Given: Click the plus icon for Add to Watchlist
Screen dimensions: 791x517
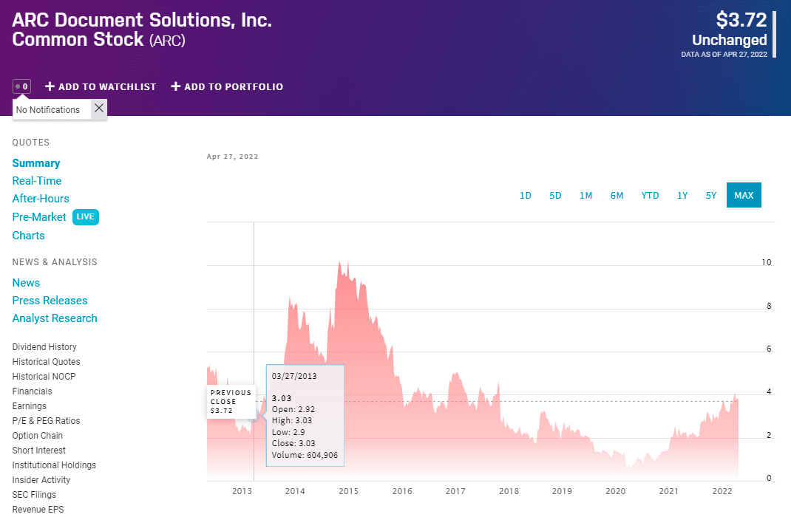Looking at the screenshot, I should (50, 86).
